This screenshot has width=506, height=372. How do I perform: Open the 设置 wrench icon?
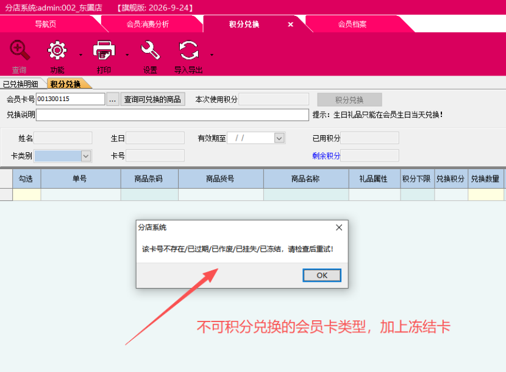[x=150, y=50]
